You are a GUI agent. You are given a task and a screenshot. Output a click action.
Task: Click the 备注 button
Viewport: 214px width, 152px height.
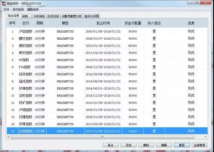click(x=111, y=145)
